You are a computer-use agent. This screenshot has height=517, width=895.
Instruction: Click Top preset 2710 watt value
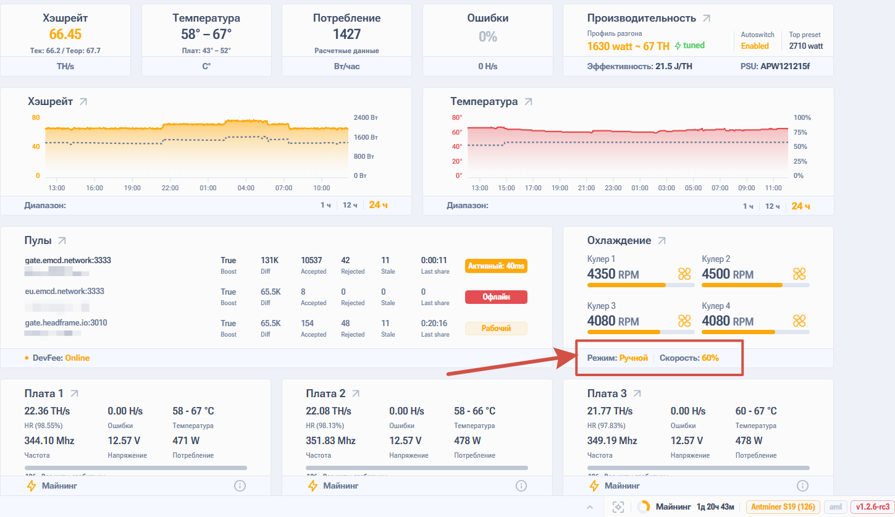coord(806,46)
